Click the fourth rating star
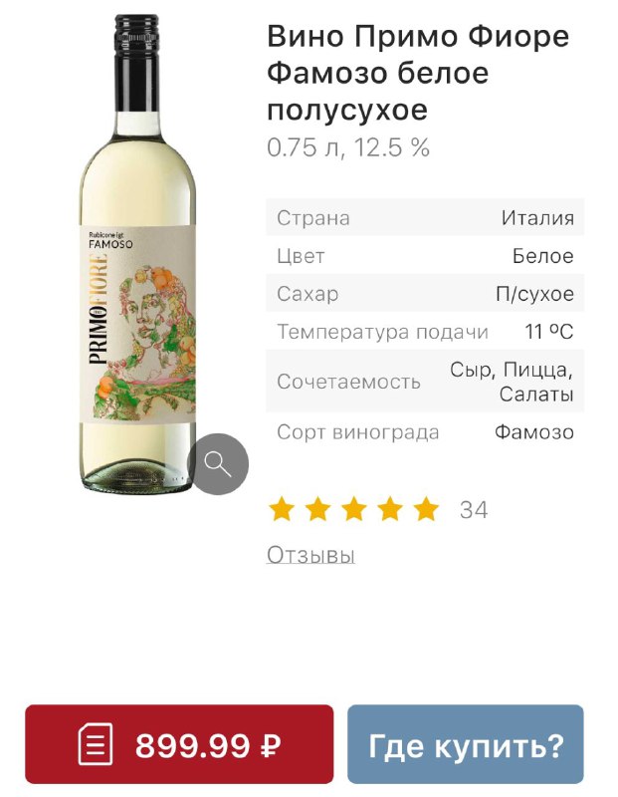The width and height of the screenshot is (618, 797). tap(390, 509)
